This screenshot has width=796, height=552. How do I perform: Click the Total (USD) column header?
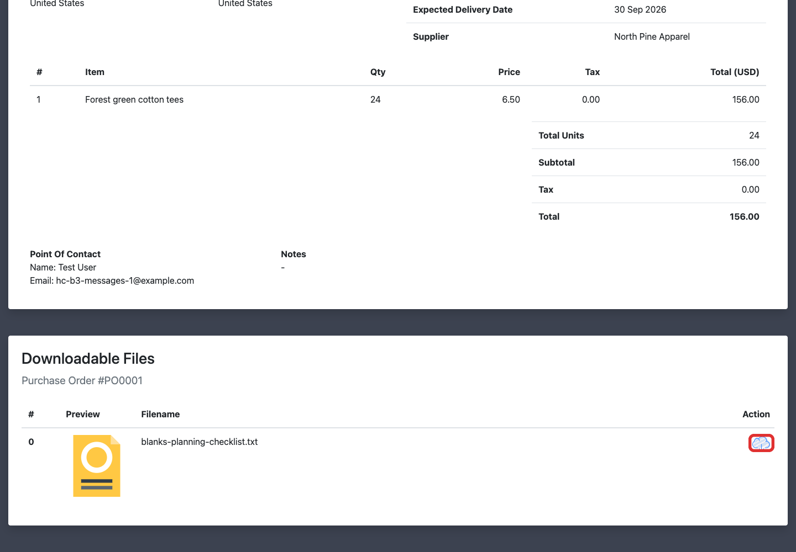coord(735,72)
